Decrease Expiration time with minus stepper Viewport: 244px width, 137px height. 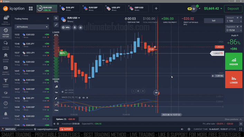tap(241, 30)
